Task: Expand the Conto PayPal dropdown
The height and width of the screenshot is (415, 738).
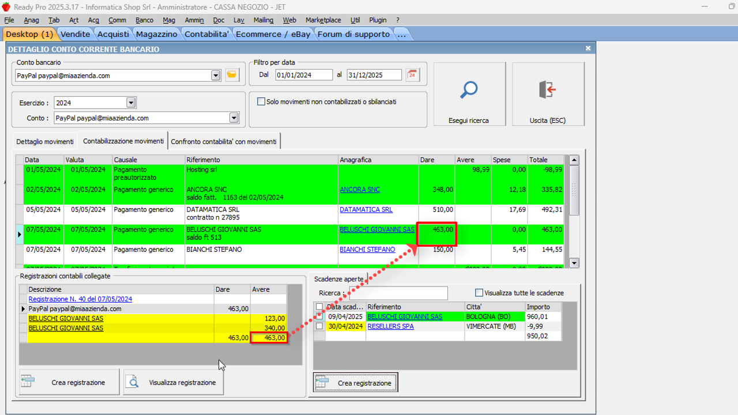Action: pos(234,118)
